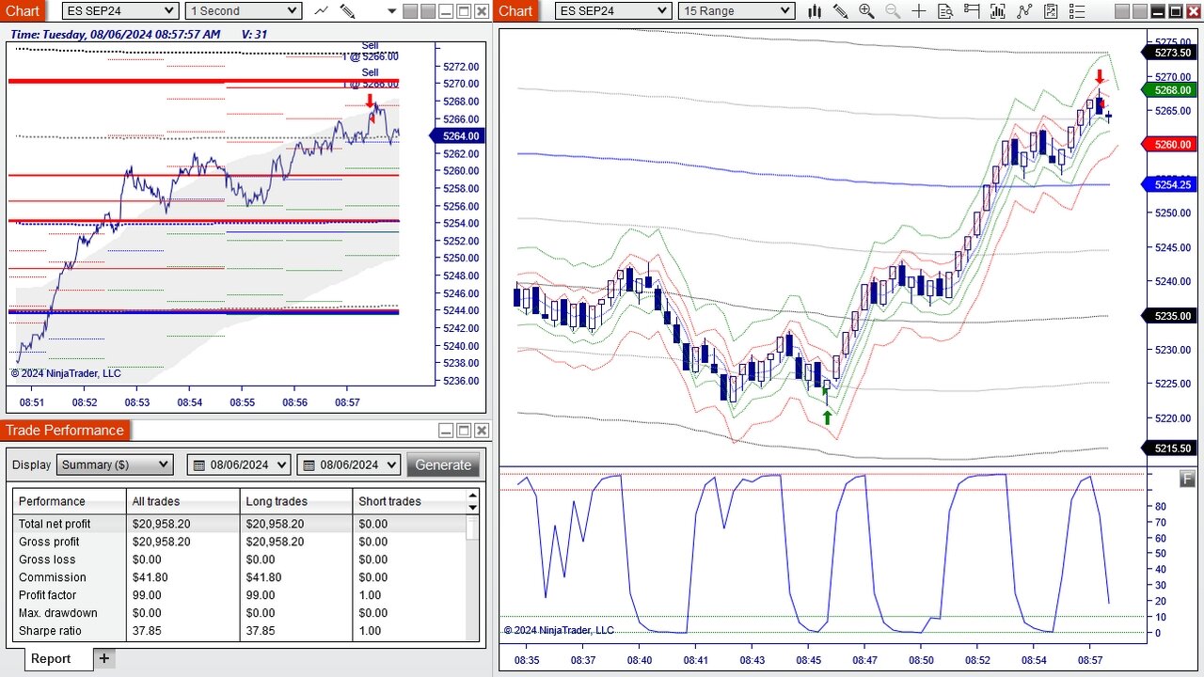Viewport: 1204px width, 677px height.
Task: Expand left chart toolbar overflow arrow
Action: (x=390, y=11)
